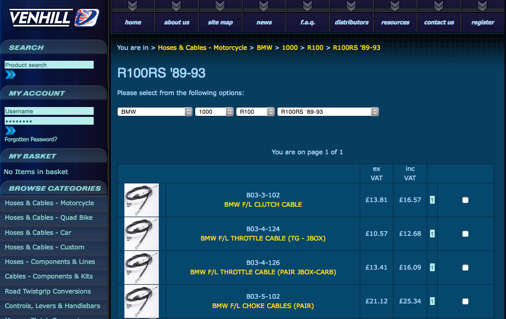Open the resources menu item
506x319 pixels.
click(395, 22)
